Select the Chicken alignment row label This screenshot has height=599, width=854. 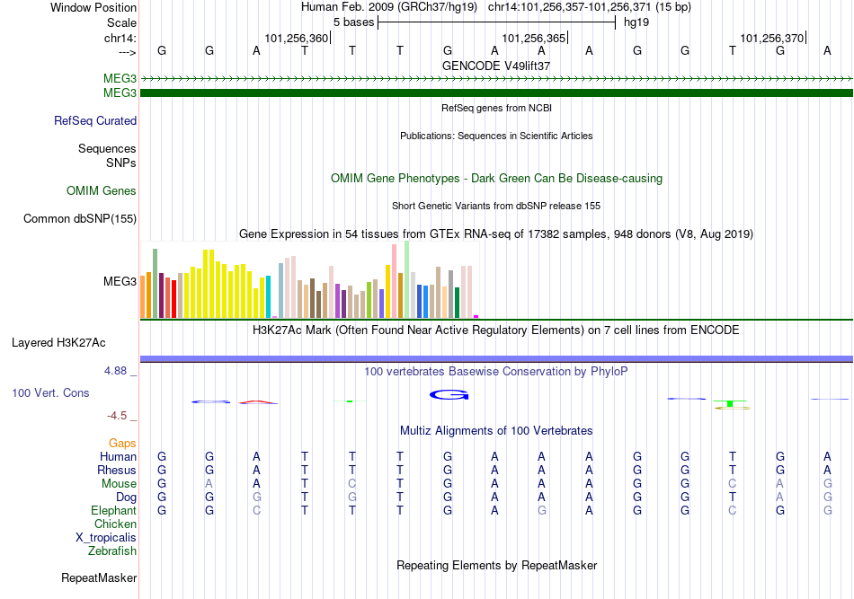click(115, 524)
